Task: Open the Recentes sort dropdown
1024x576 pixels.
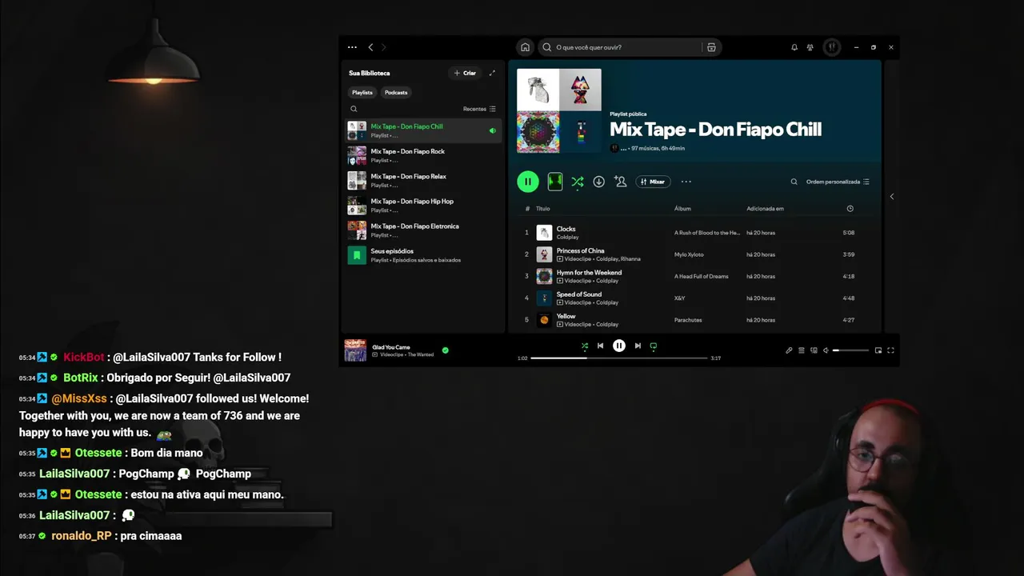Action: (x=479, y=109)
